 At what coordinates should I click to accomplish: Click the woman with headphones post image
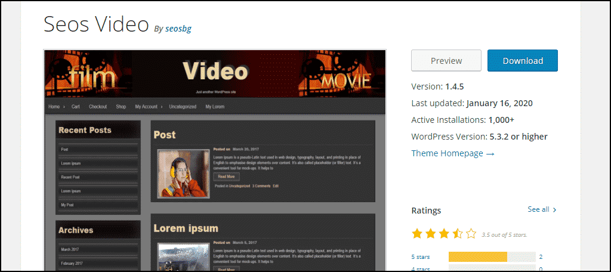point(184,174)
